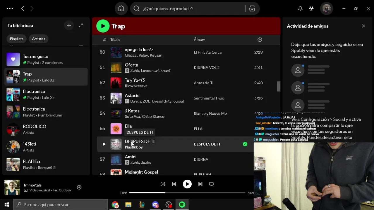
Task: Open Tus me gusta playlist
Action: (46, 60)
